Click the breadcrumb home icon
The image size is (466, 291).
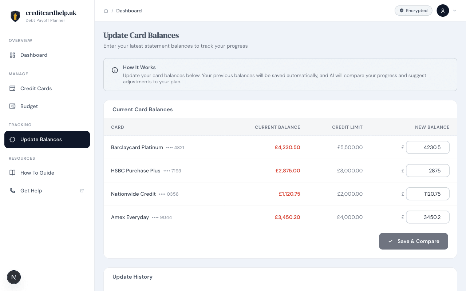[106, 11]
